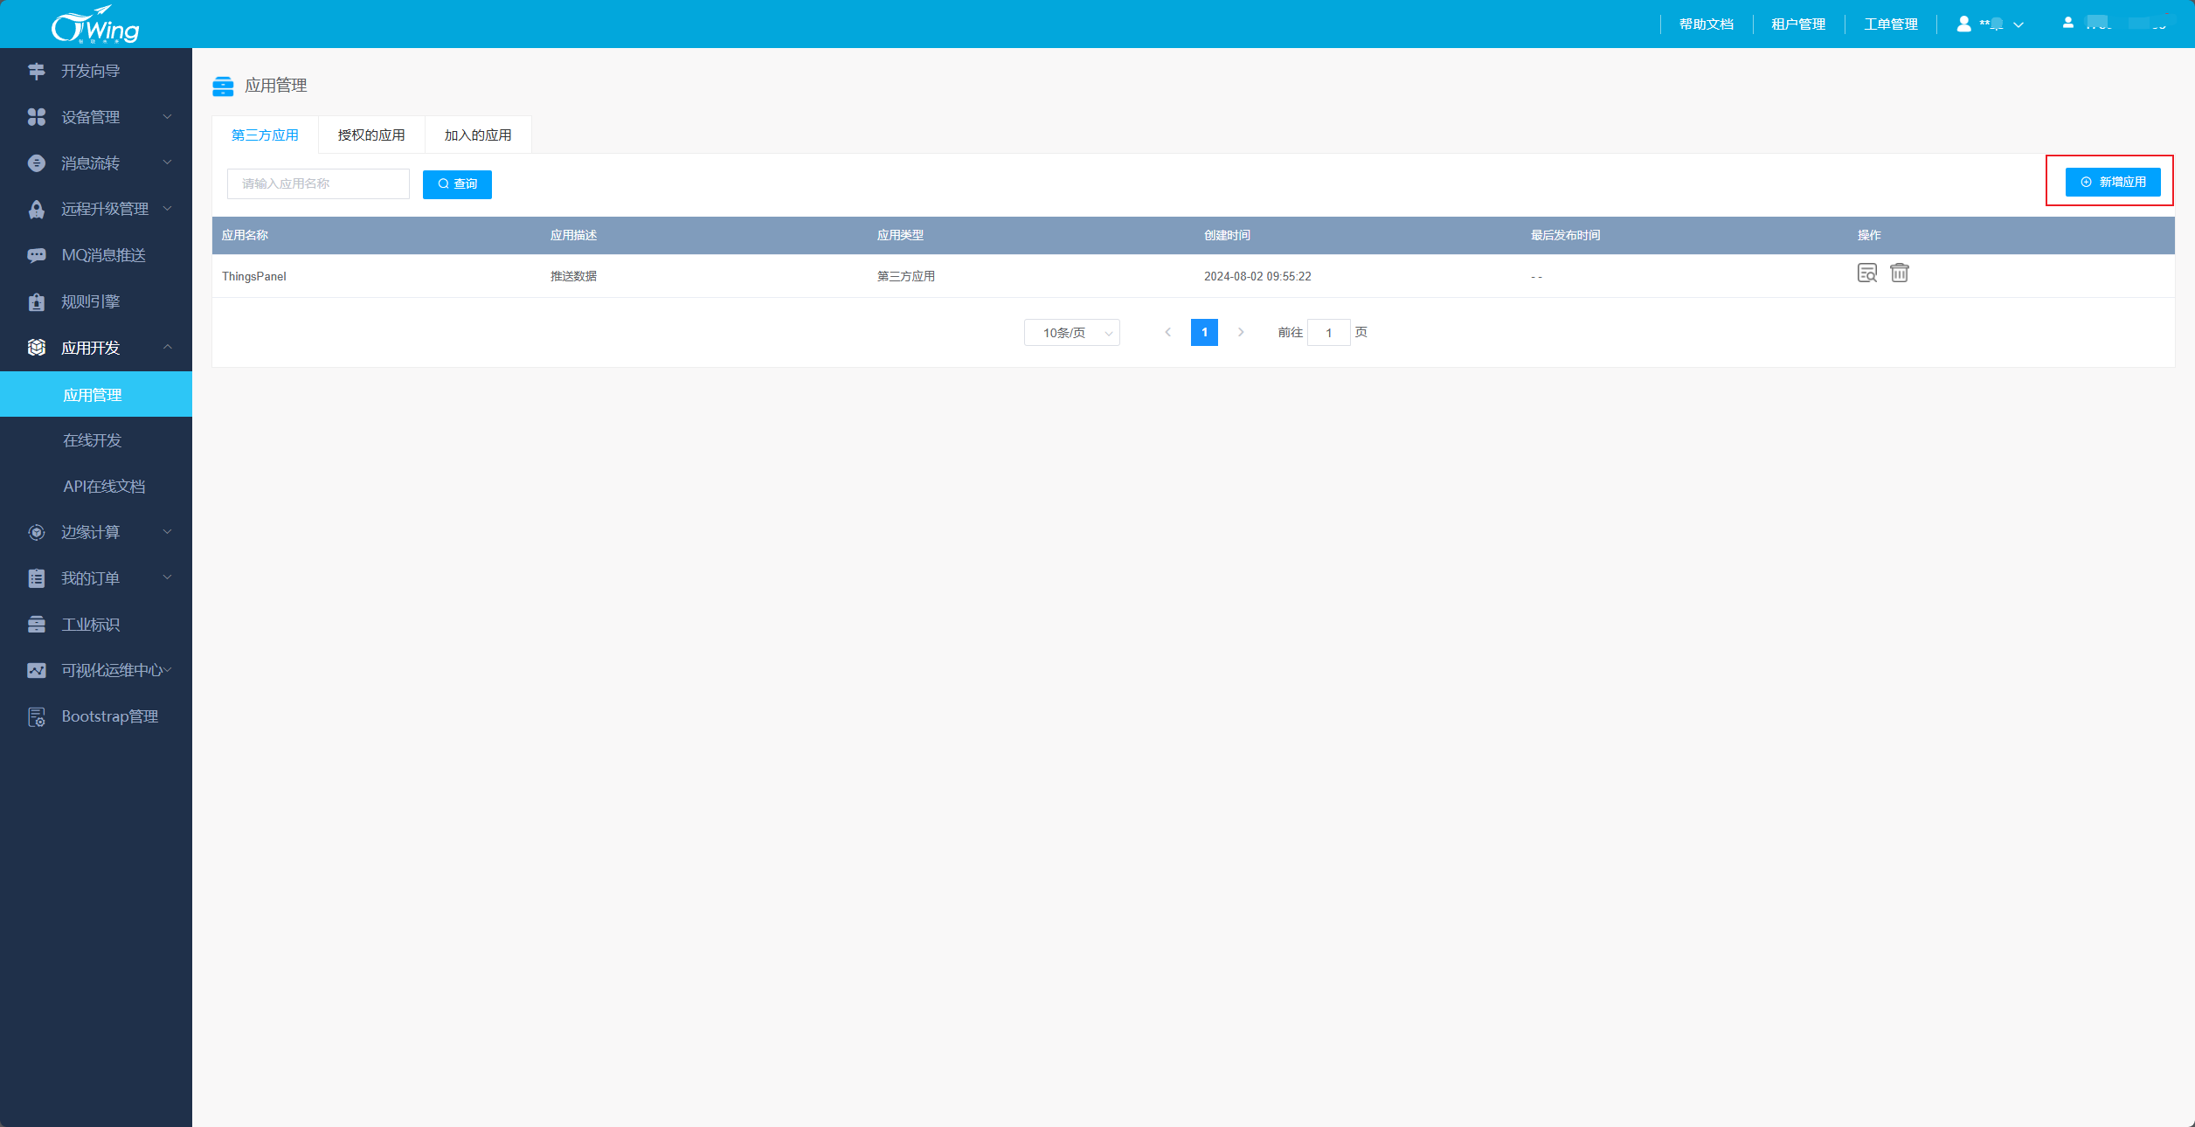This screenshot has height=1127, width=2195.
Task: Switch to the 授权的应用 tab
Action: pyautogui.click(x=371, y=135)
